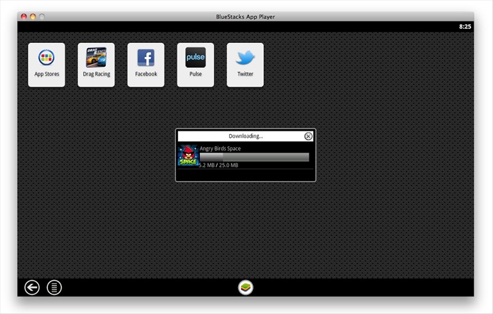Click the "Downloading..." dialog header
This screenshot has height=314, width=493.
tap(246, 136)
